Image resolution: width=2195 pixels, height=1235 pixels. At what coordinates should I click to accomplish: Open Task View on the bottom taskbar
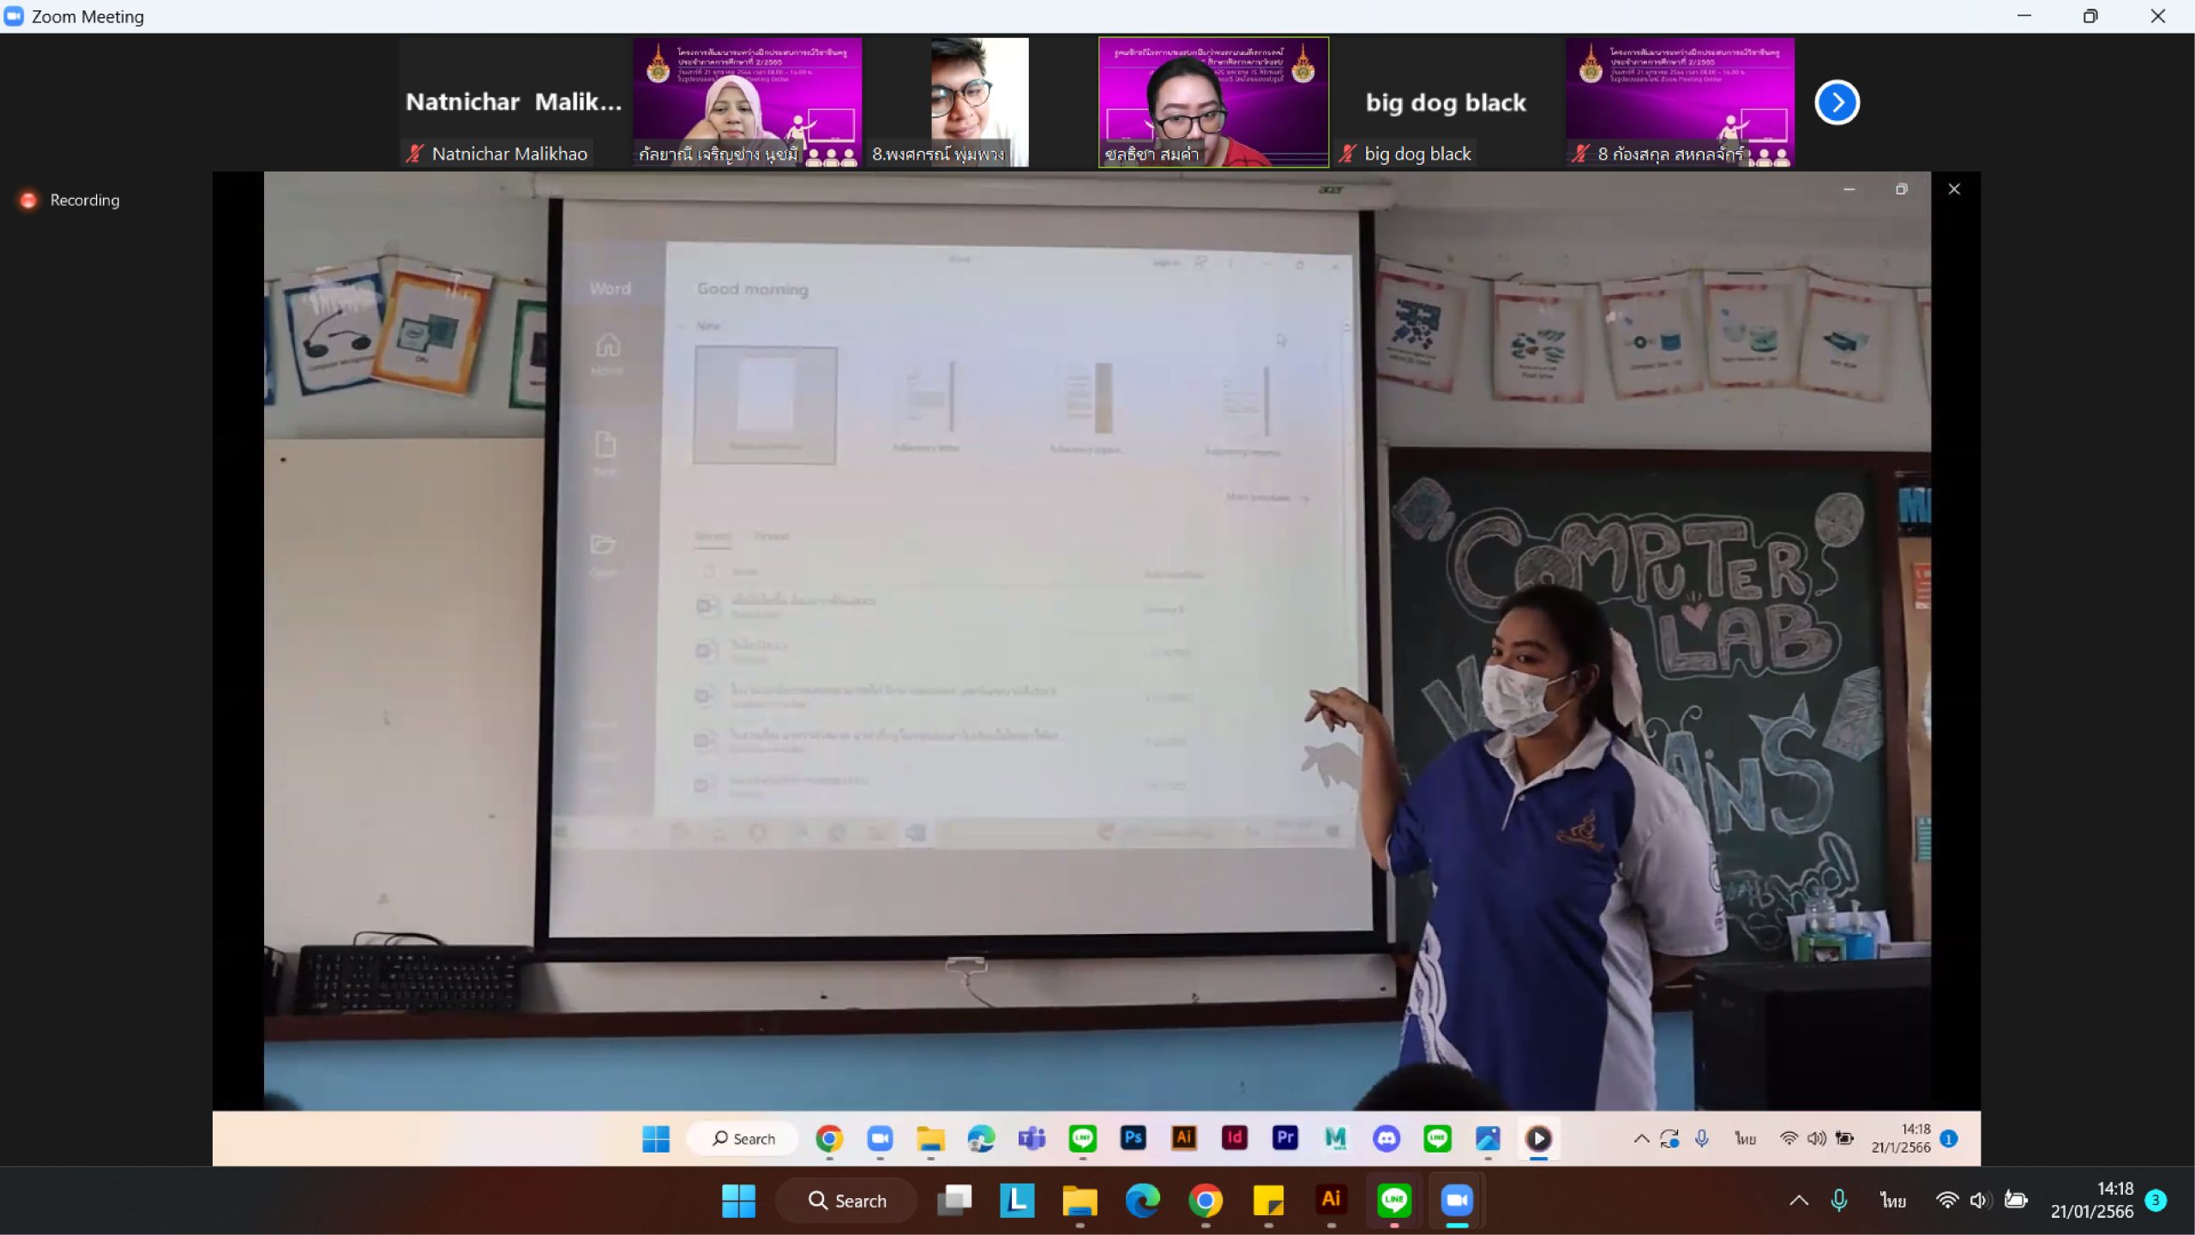click(x=954, y=1201)
